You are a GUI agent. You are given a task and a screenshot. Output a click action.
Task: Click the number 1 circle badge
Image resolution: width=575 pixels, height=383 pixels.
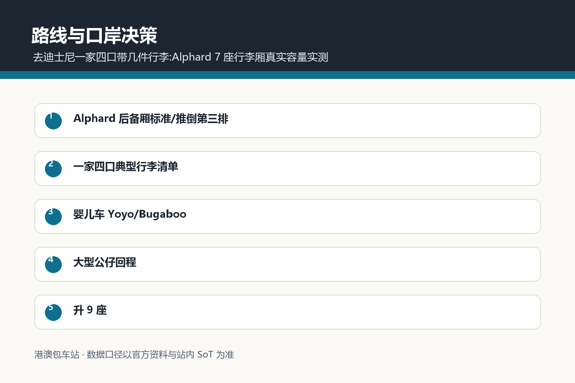53,121
